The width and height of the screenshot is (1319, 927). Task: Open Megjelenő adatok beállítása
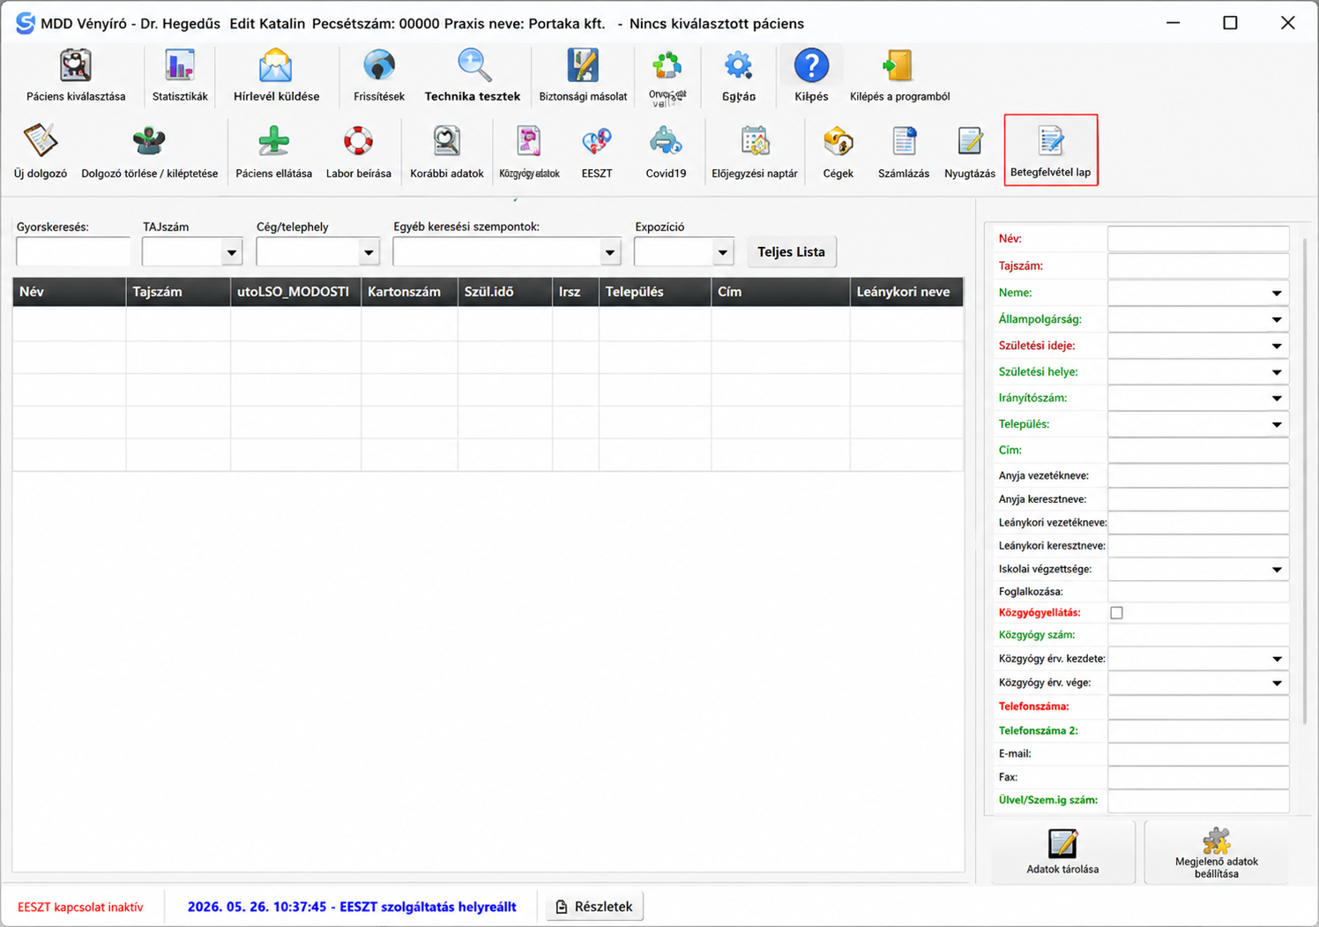tap(1216, 852)
